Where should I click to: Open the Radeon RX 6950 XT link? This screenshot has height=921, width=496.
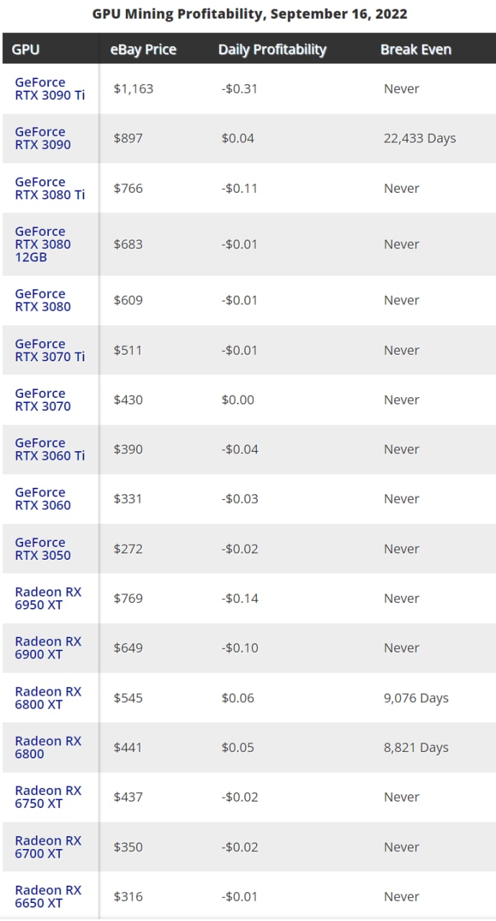tap(48, 598)
